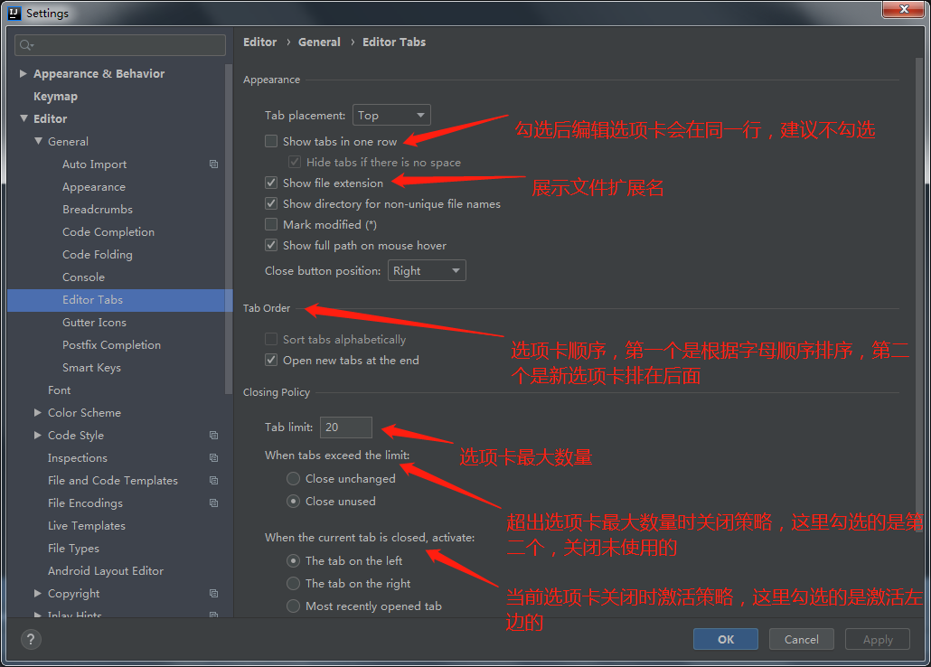Image resolution: width=931 pixels, height=667 pixels.
Task: Select the Close unchanged radio button
Action: click(294, 480)
